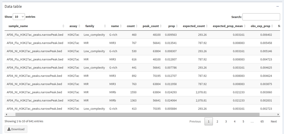Click count value 763
Viewport: 284px width, 134px height.
click(134, 84)
